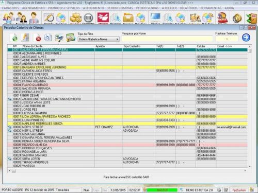Image resolution: width=258 pixels, height=193 pixels.
Task: Open the FERRAMENTAS menu
Action: [211, 8]
